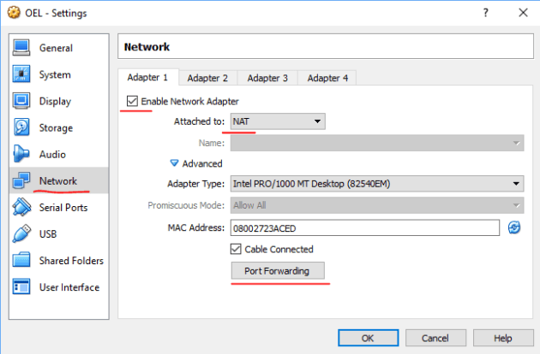Click the Cancel button
Screen dimensions: 540x354
(x=435, y=339)
